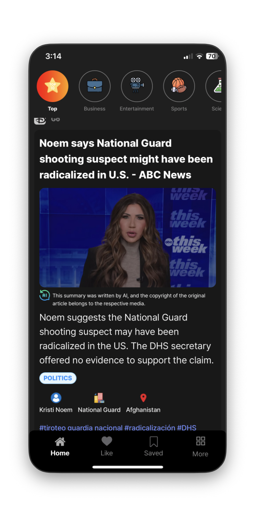Viewport: 255px width, 507px height.
Task: Tap the #tiroteo guardia nacional hashtag
Action: (81, 428)
